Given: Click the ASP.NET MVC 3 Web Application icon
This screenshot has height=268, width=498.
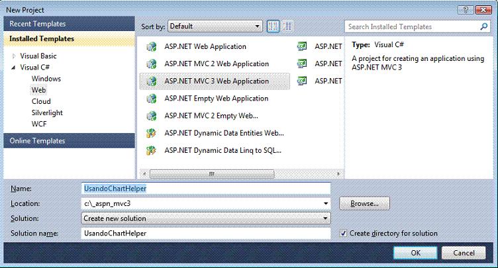Looking at the screenshot, I should (x=152, y=81).
